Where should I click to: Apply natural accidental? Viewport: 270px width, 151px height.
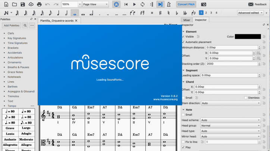pos(169,13)
